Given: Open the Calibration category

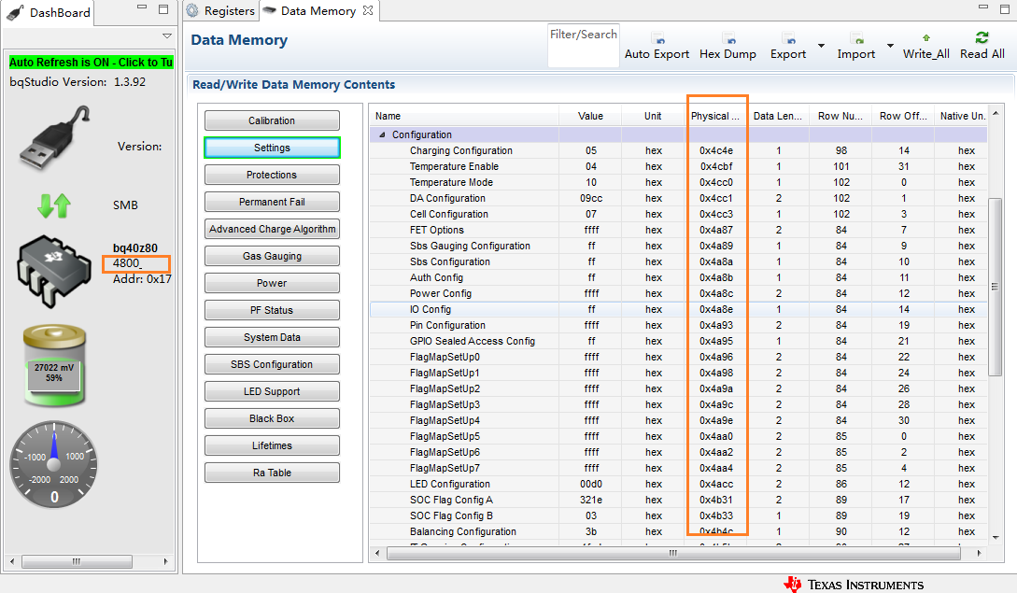Looking at the screenshot, I should [x=272, y=120].
